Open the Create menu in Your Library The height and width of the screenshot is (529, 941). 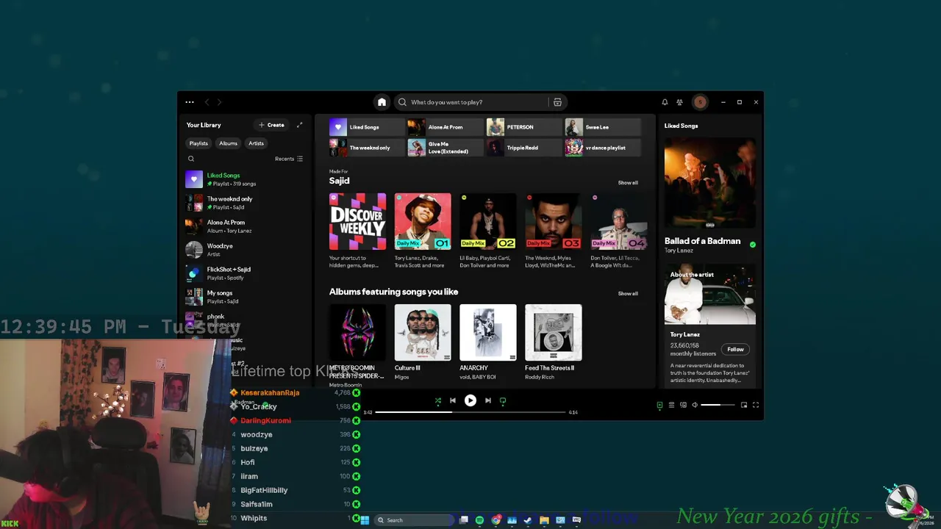click(271, 125)
